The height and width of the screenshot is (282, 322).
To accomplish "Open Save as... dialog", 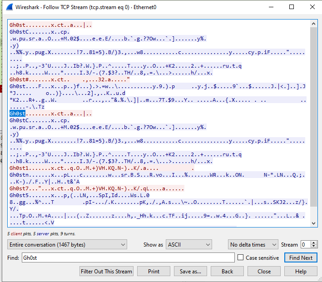I will tap(190, 272).
